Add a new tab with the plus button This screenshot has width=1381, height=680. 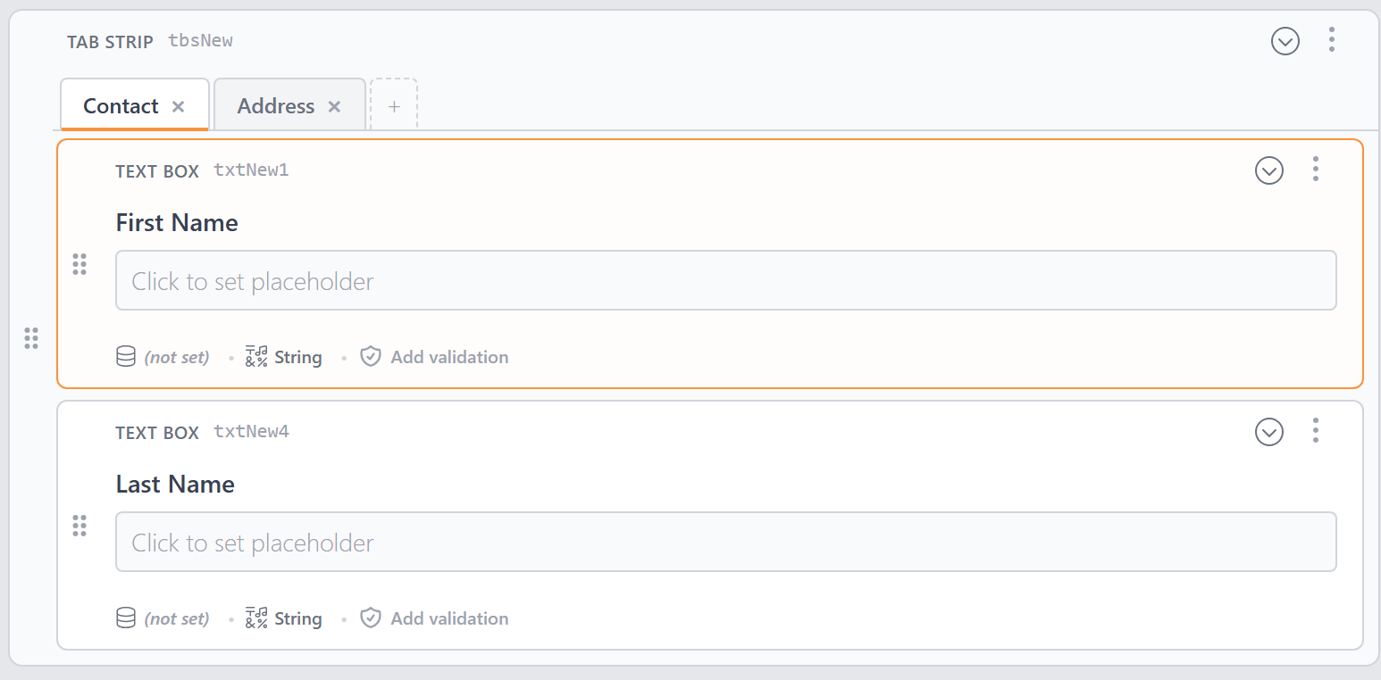point(394,105)
